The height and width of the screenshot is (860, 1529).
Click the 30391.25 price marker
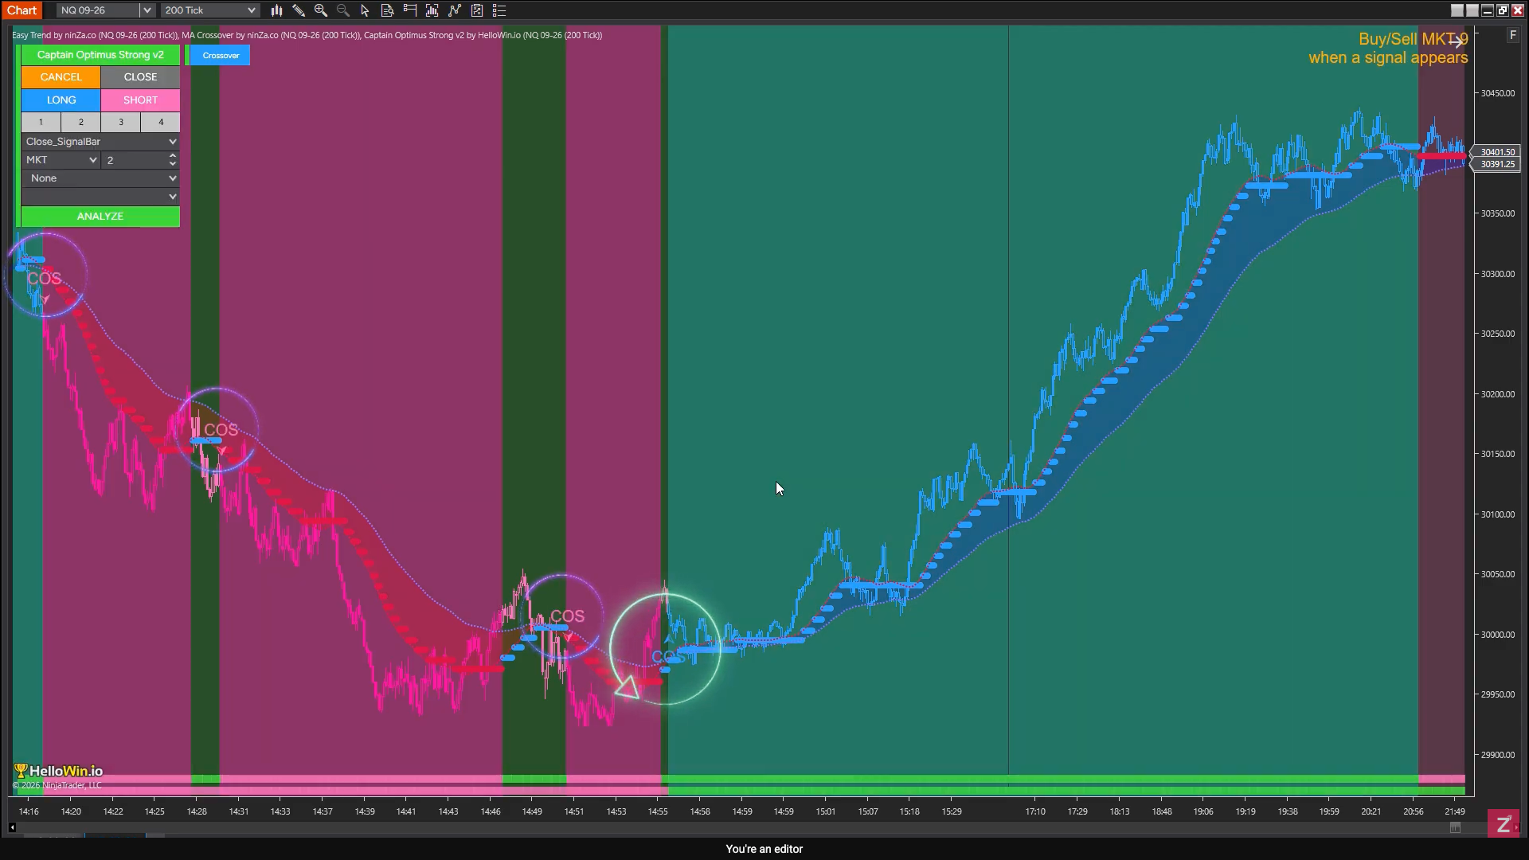pyautogui.click(x=1497, y=164)
